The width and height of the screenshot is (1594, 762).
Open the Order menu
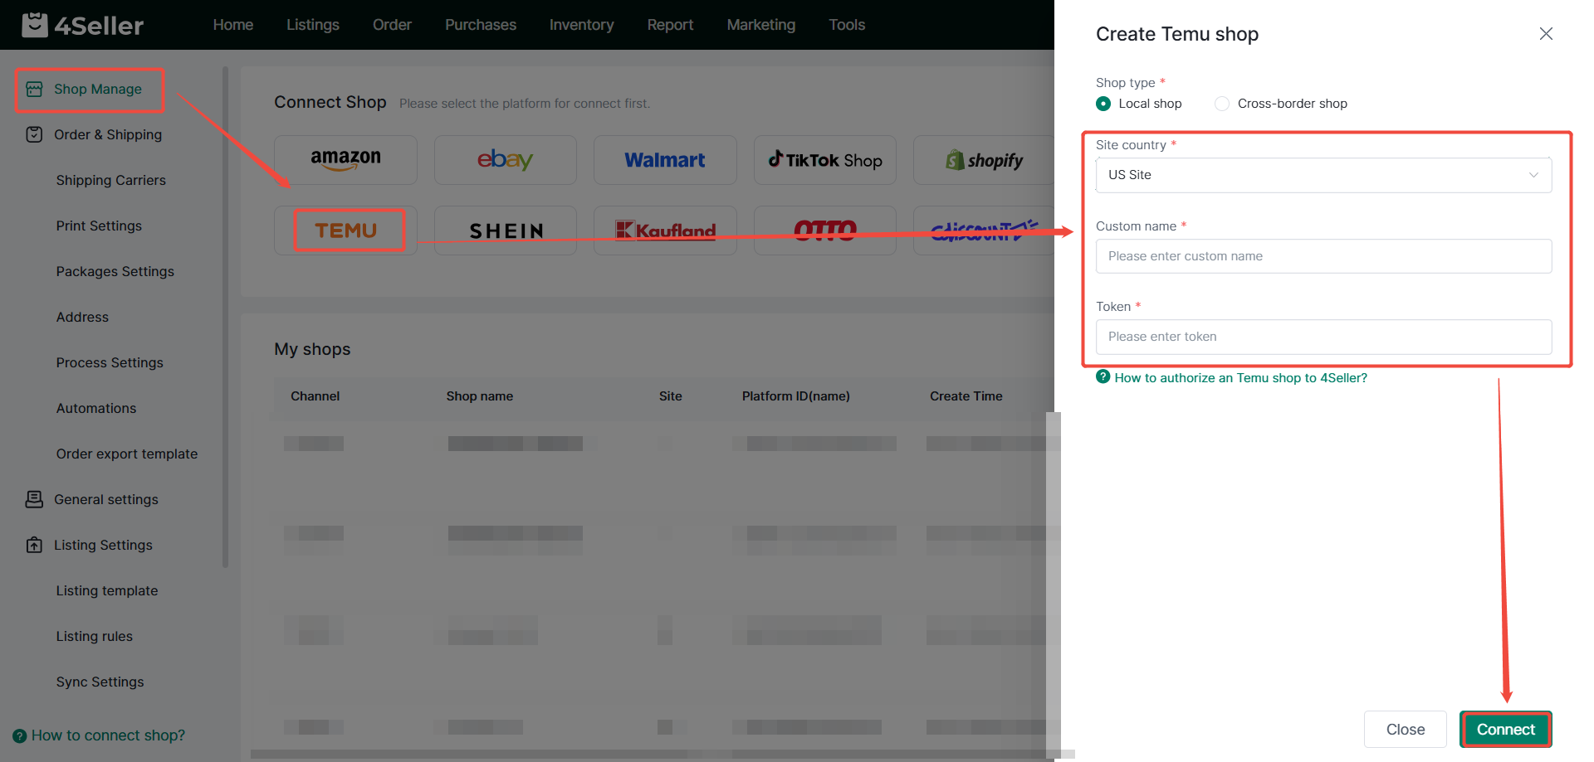tap(392, 25)
